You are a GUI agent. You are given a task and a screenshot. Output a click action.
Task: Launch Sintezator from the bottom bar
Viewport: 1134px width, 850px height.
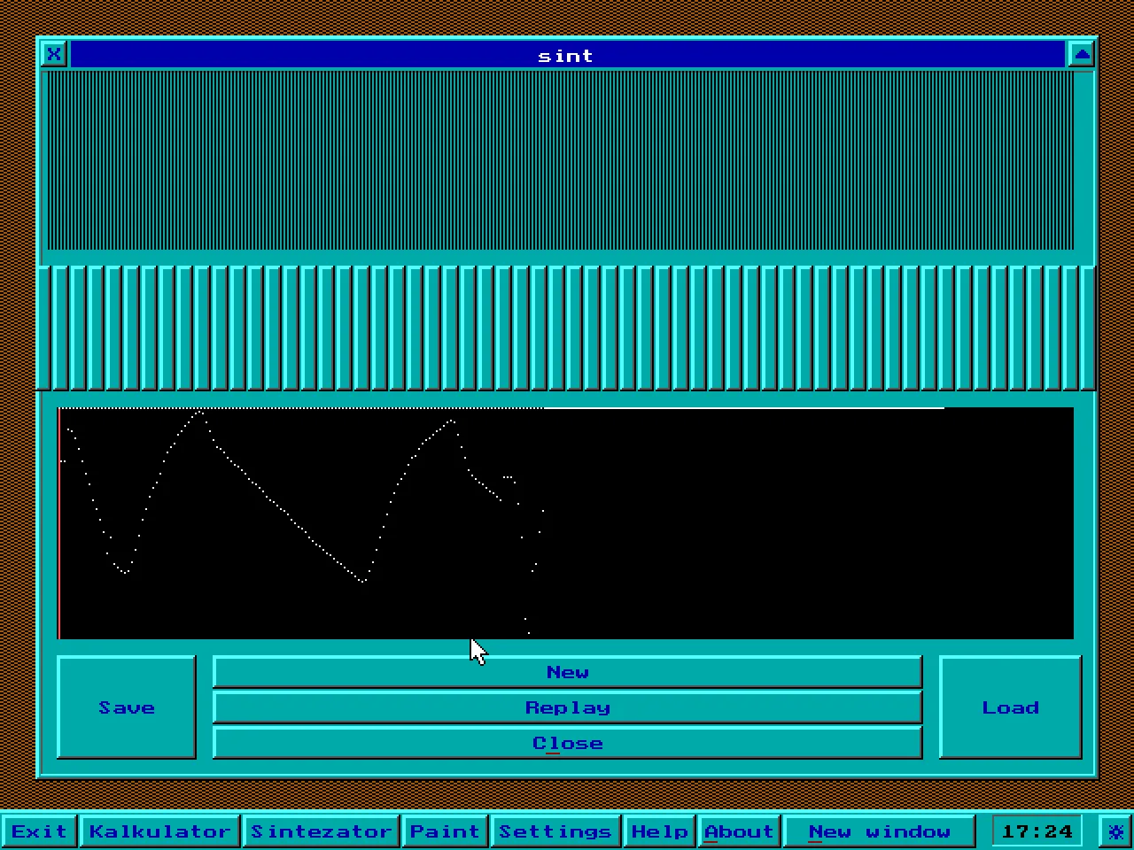321,831
